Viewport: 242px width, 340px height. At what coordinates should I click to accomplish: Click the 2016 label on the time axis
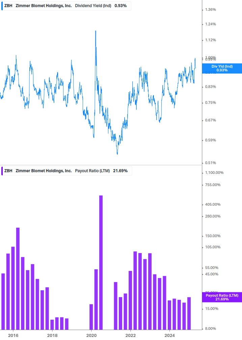pos(13,336)
